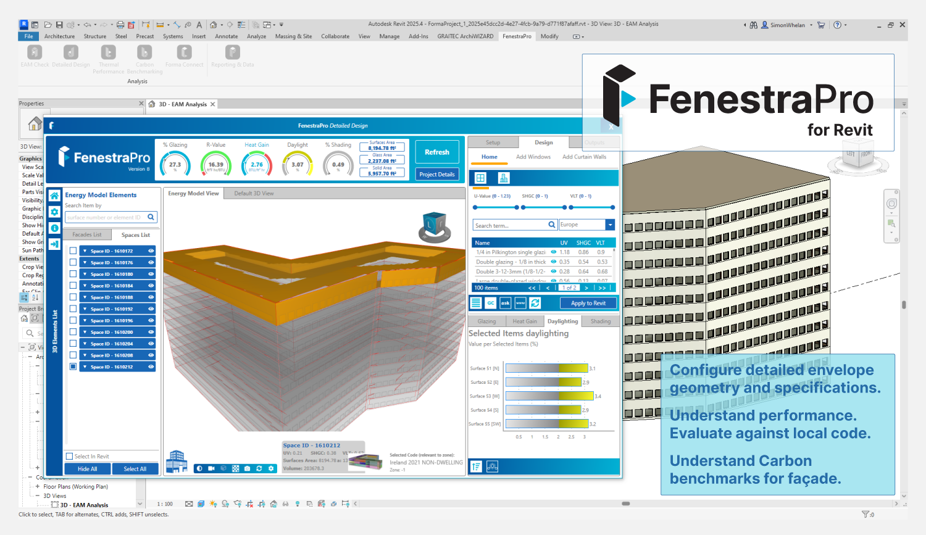The width and height of the screenshot is (926, 535).
Task: Toggle eye icon for Double glazing 1/8 row
Action: click(554, 262)
